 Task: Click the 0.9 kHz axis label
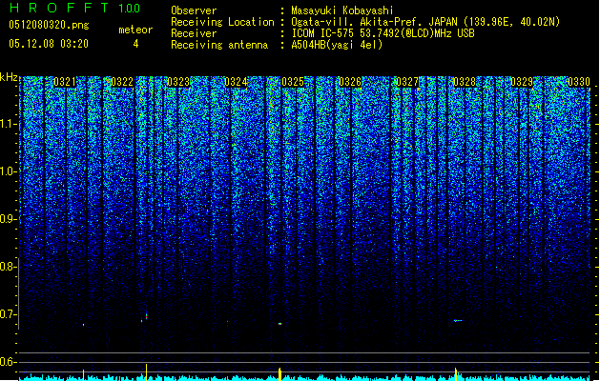(9, 219)
